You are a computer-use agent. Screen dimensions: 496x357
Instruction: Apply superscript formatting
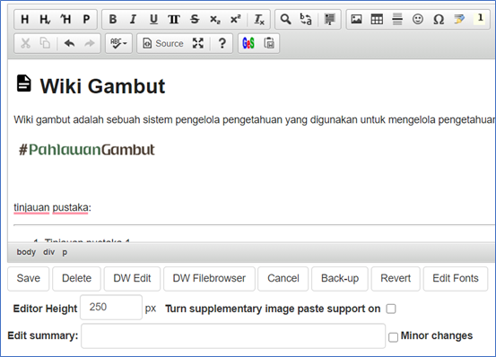click(x=235, y=20)
